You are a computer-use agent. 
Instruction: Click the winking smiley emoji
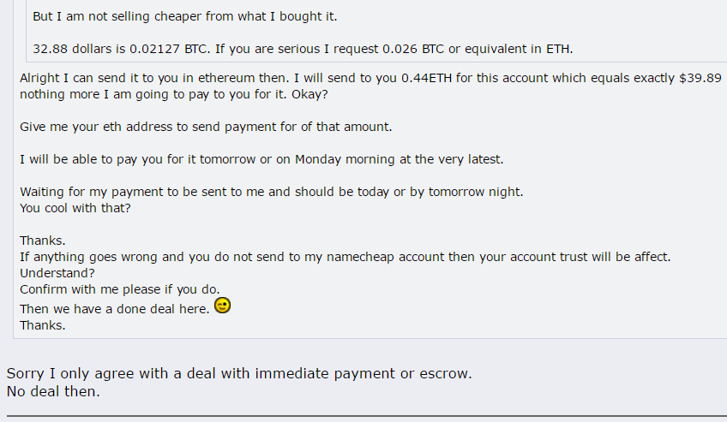click(223, 306)
